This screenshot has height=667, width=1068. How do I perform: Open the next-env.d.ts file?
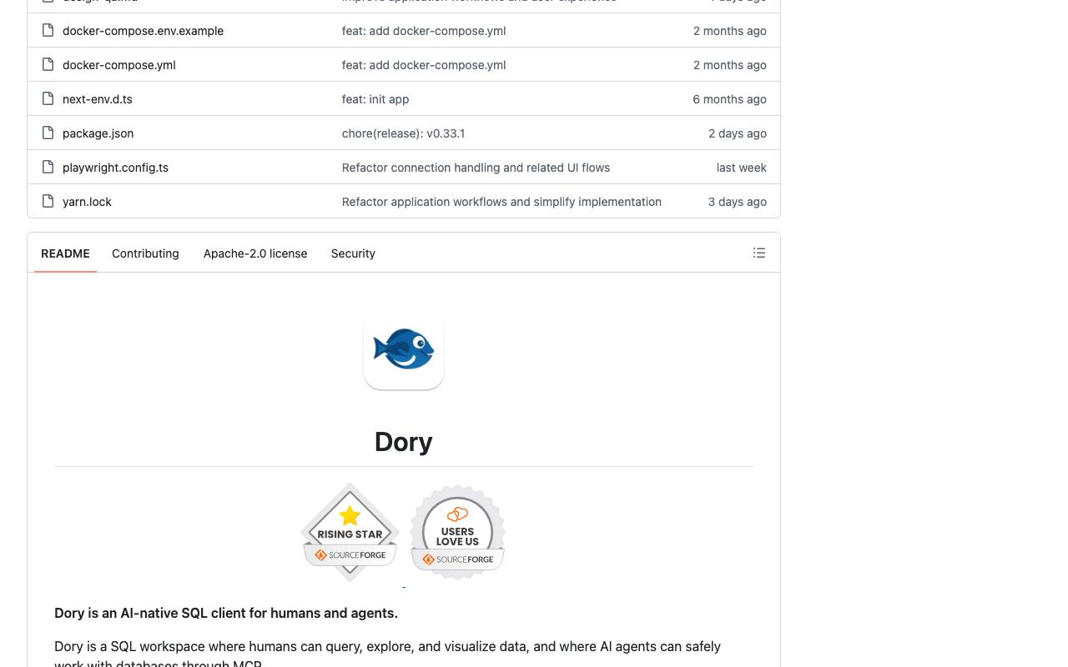(x=98, y=99)
